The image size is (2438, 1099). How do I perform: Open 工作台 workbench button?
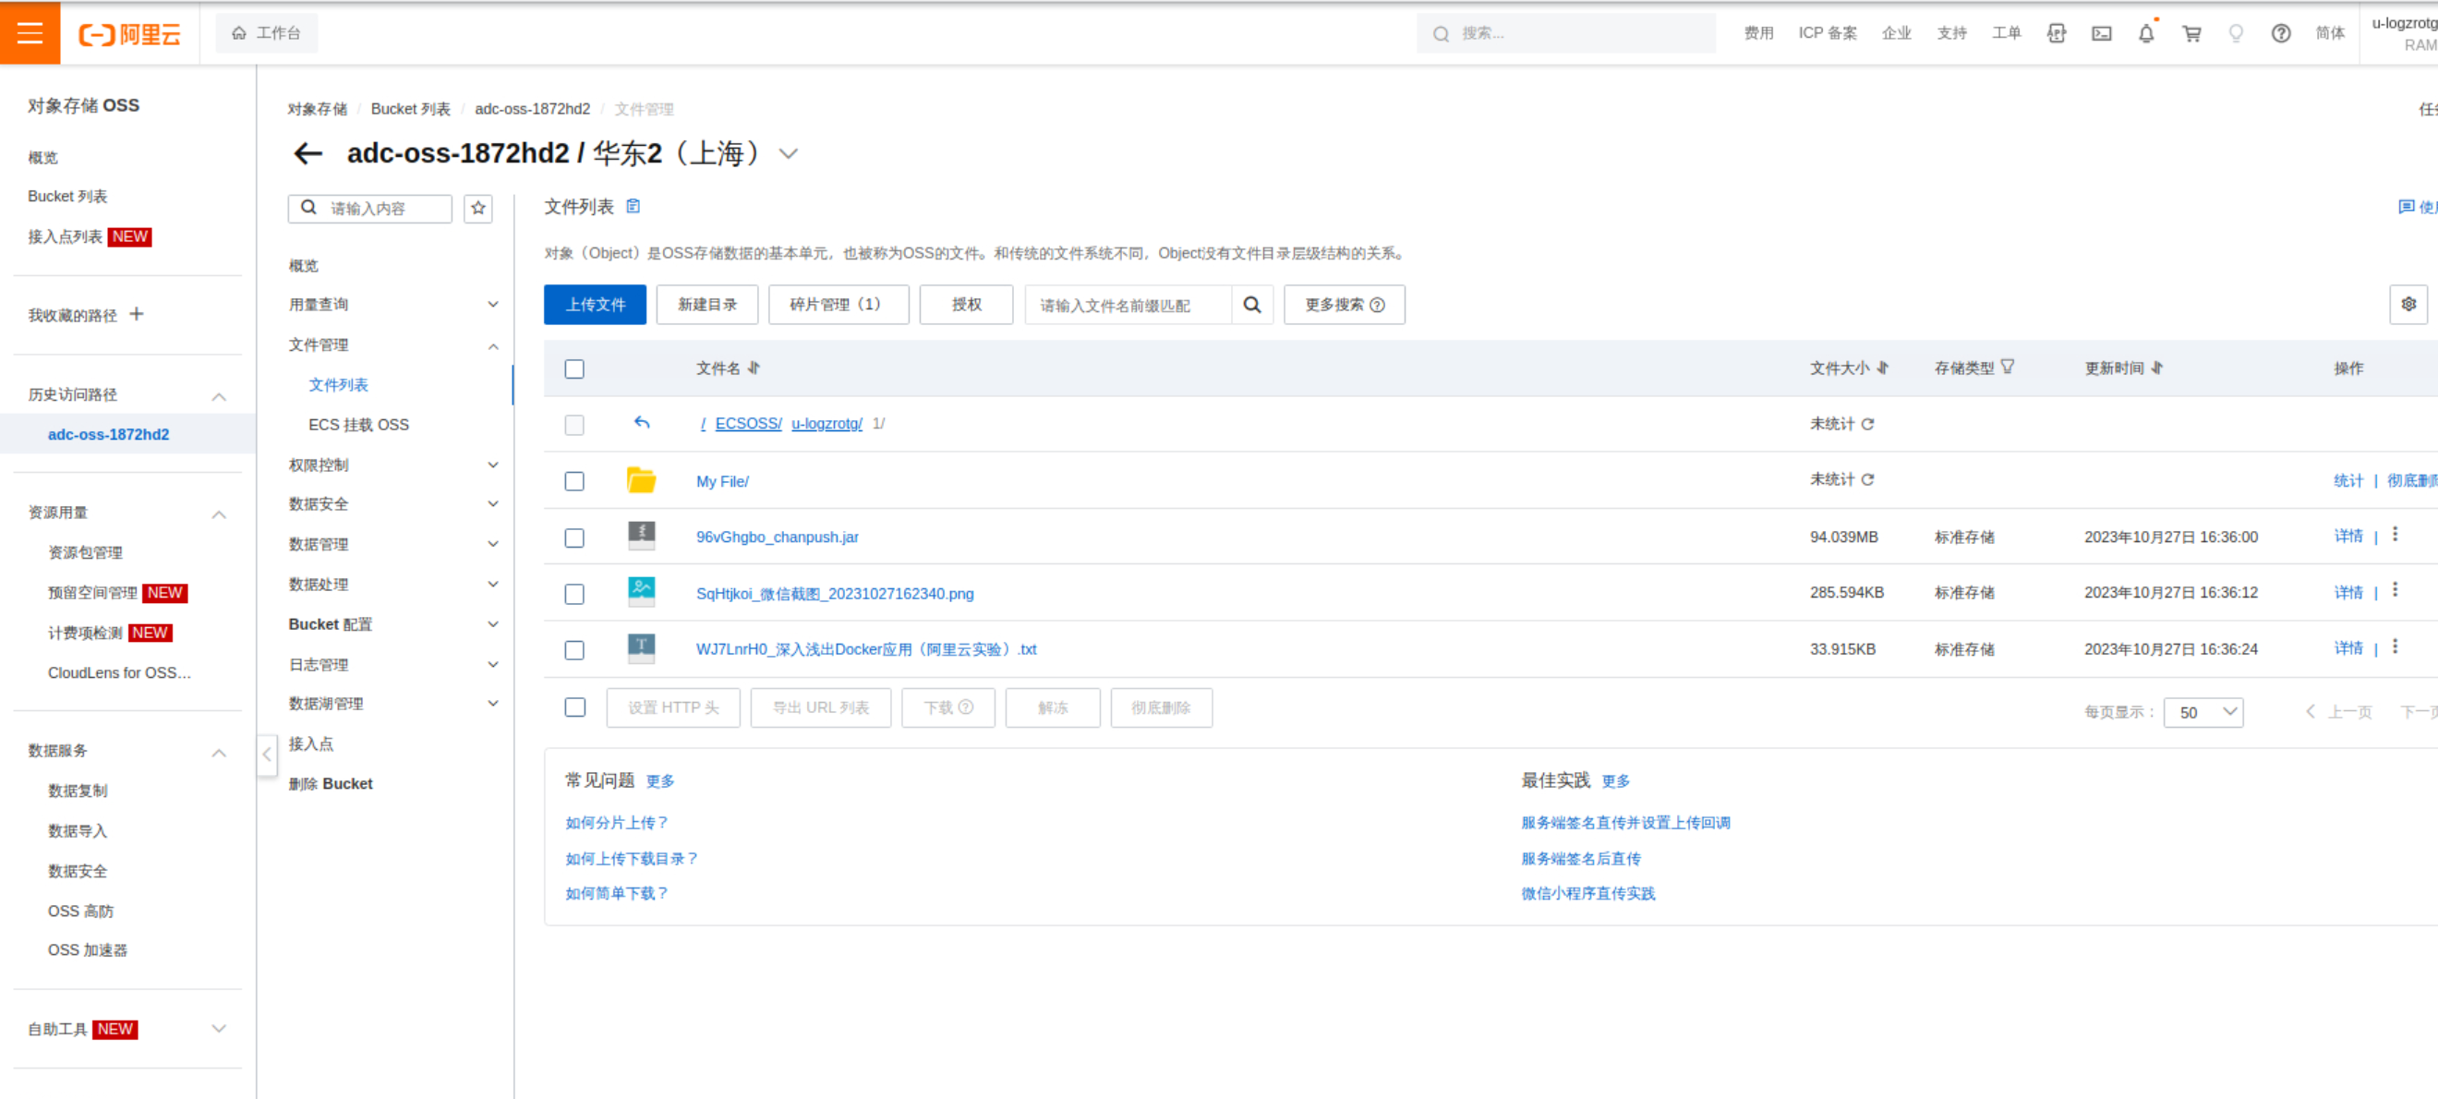[267, 33]
